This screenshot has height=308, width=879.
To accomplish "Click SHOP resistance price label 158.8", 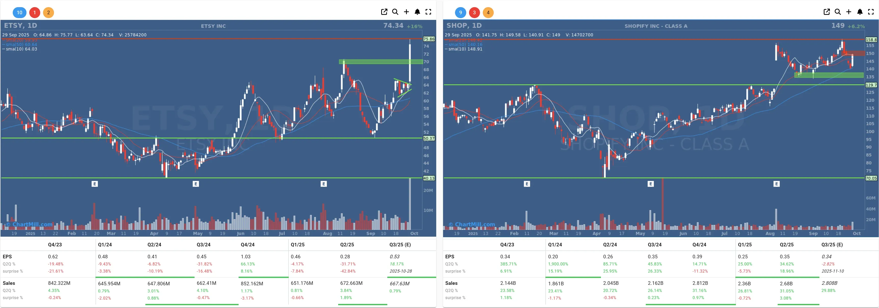I will tap(871, 39).
